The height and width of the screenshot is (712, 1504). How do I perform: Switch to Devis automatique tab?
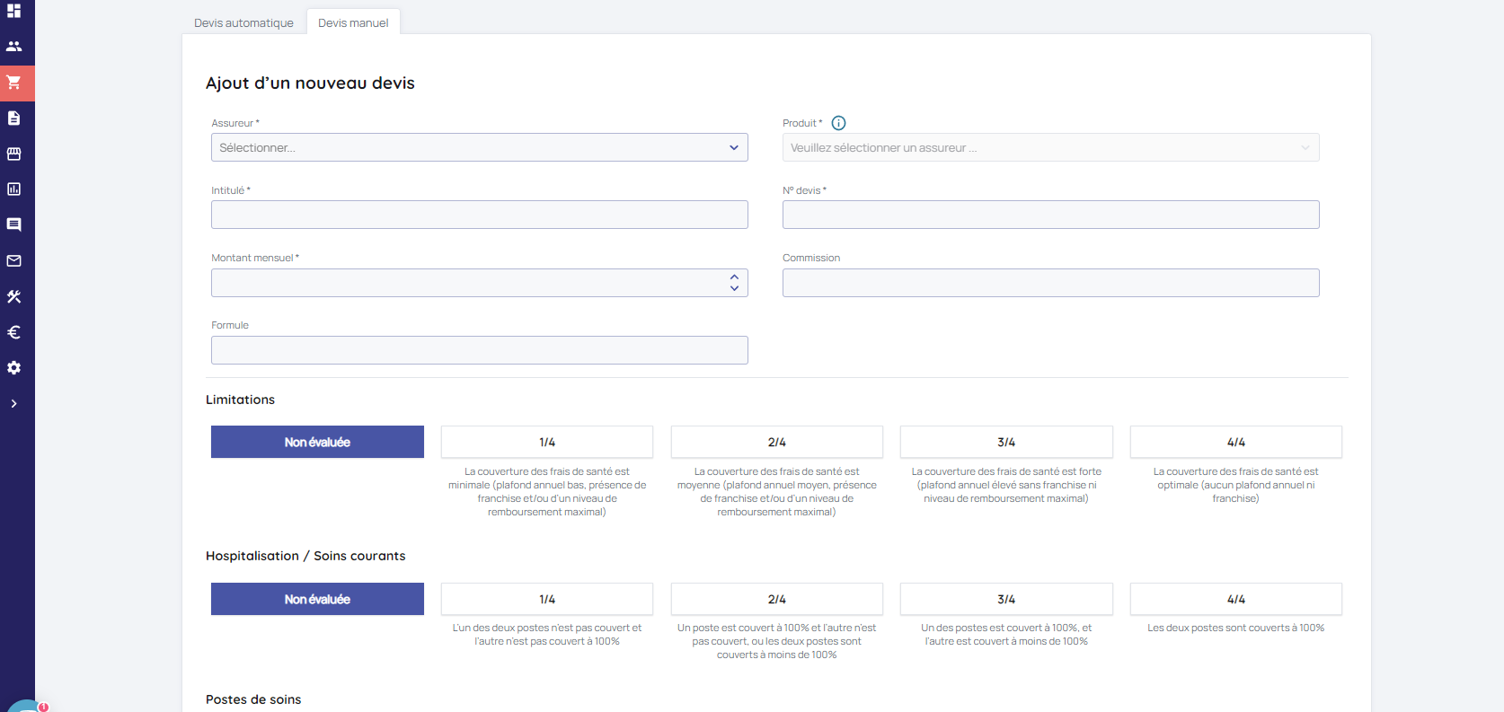pos(243,22)
